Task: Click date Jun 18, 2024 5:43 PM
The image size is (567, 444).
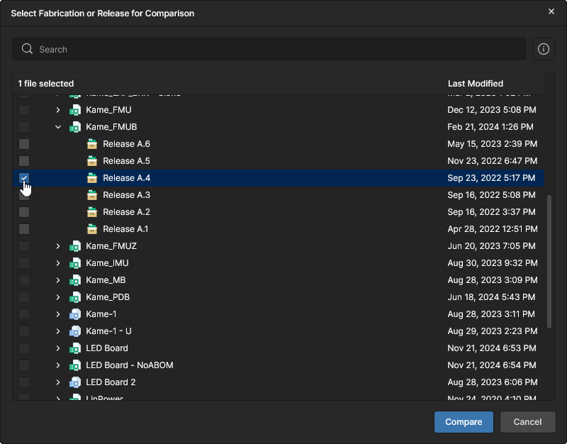Action: click(x=491, y=297)
